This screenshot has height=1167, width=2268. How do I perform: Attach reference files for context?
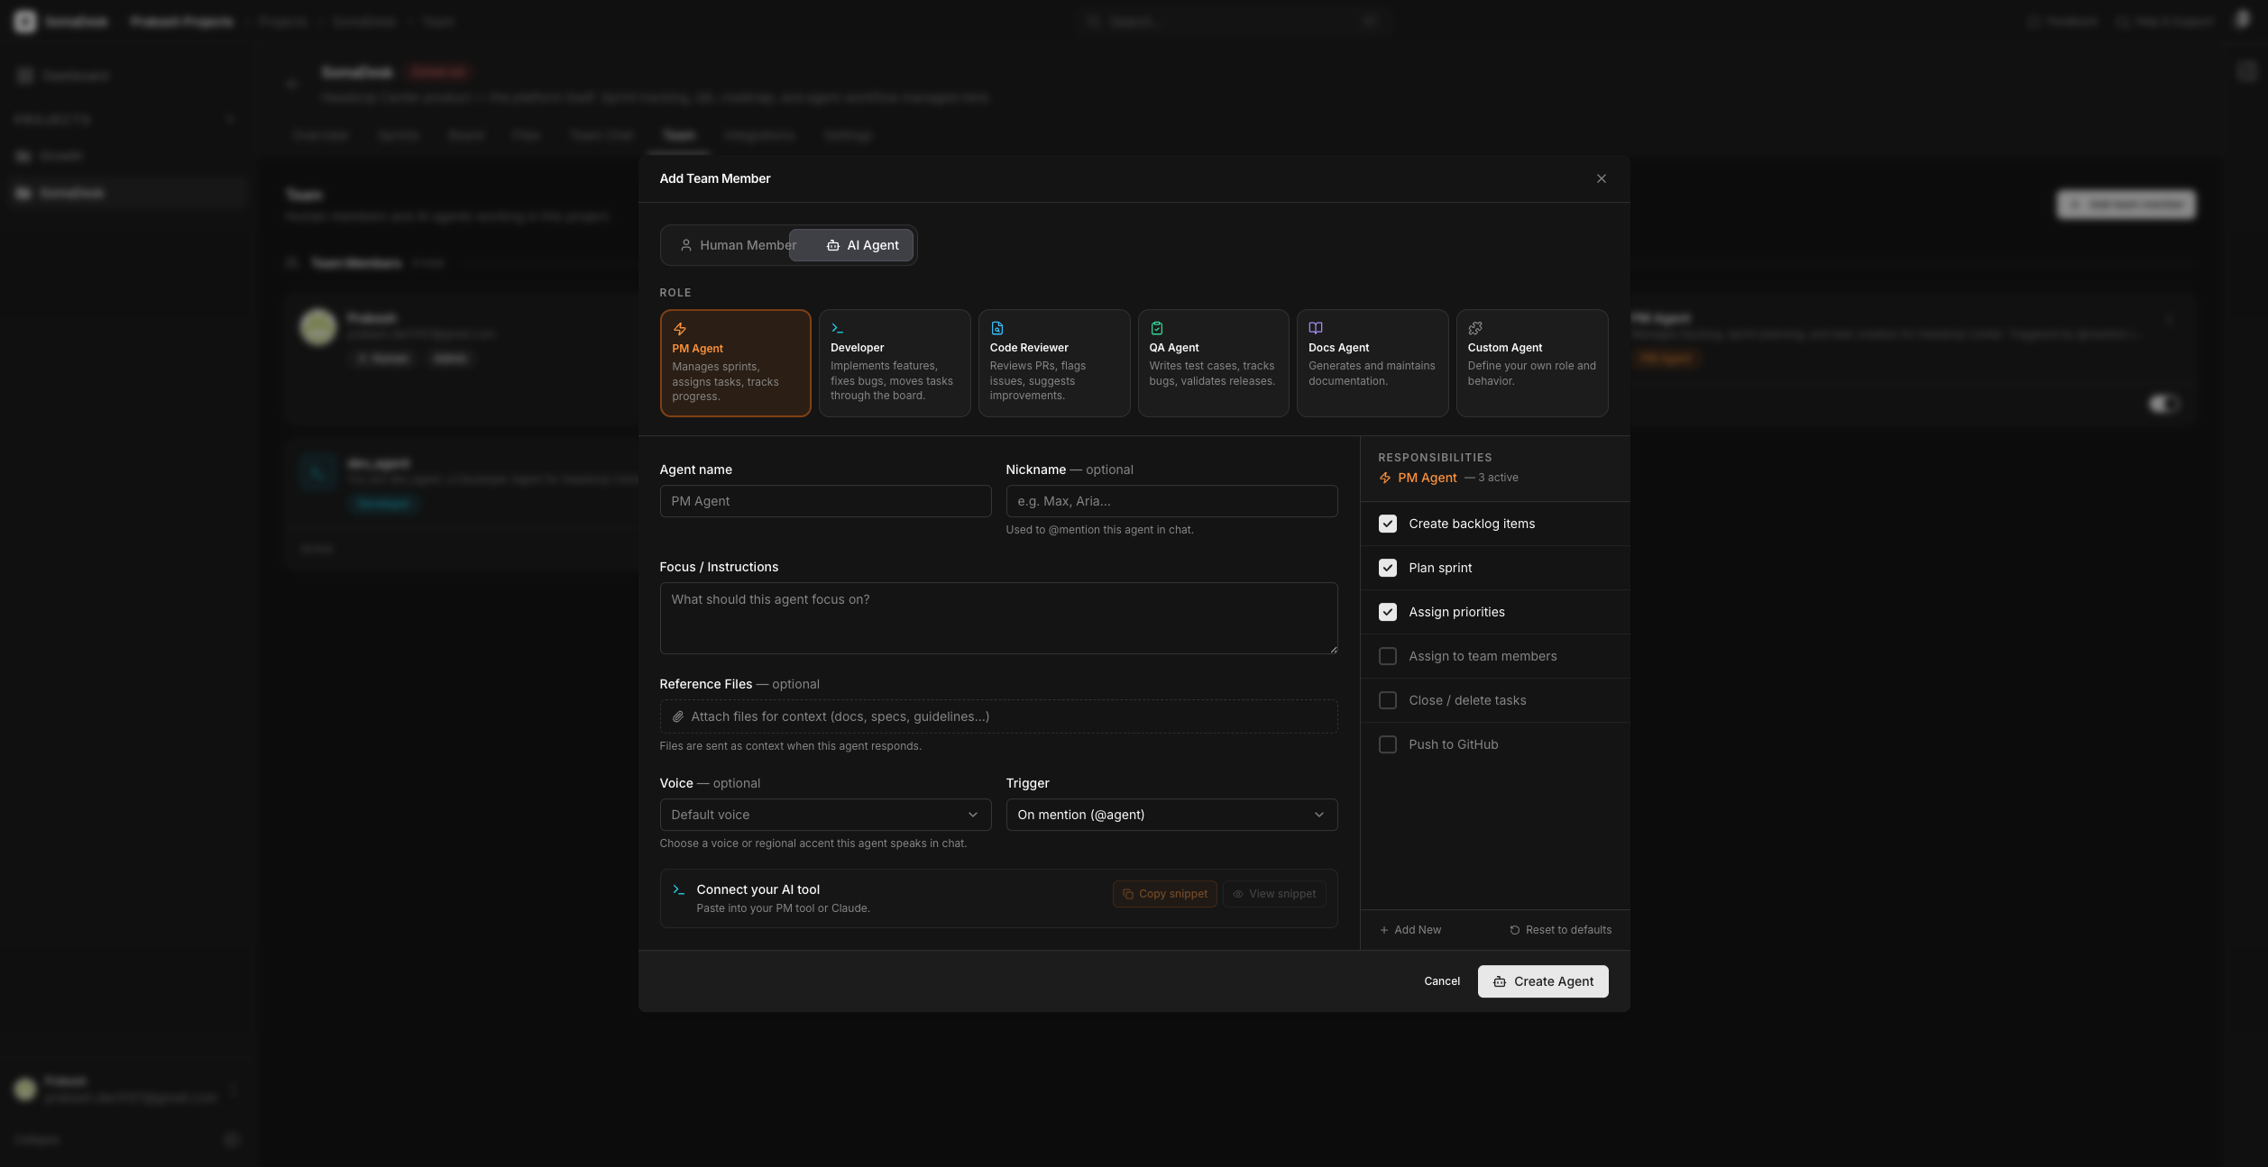998,716
